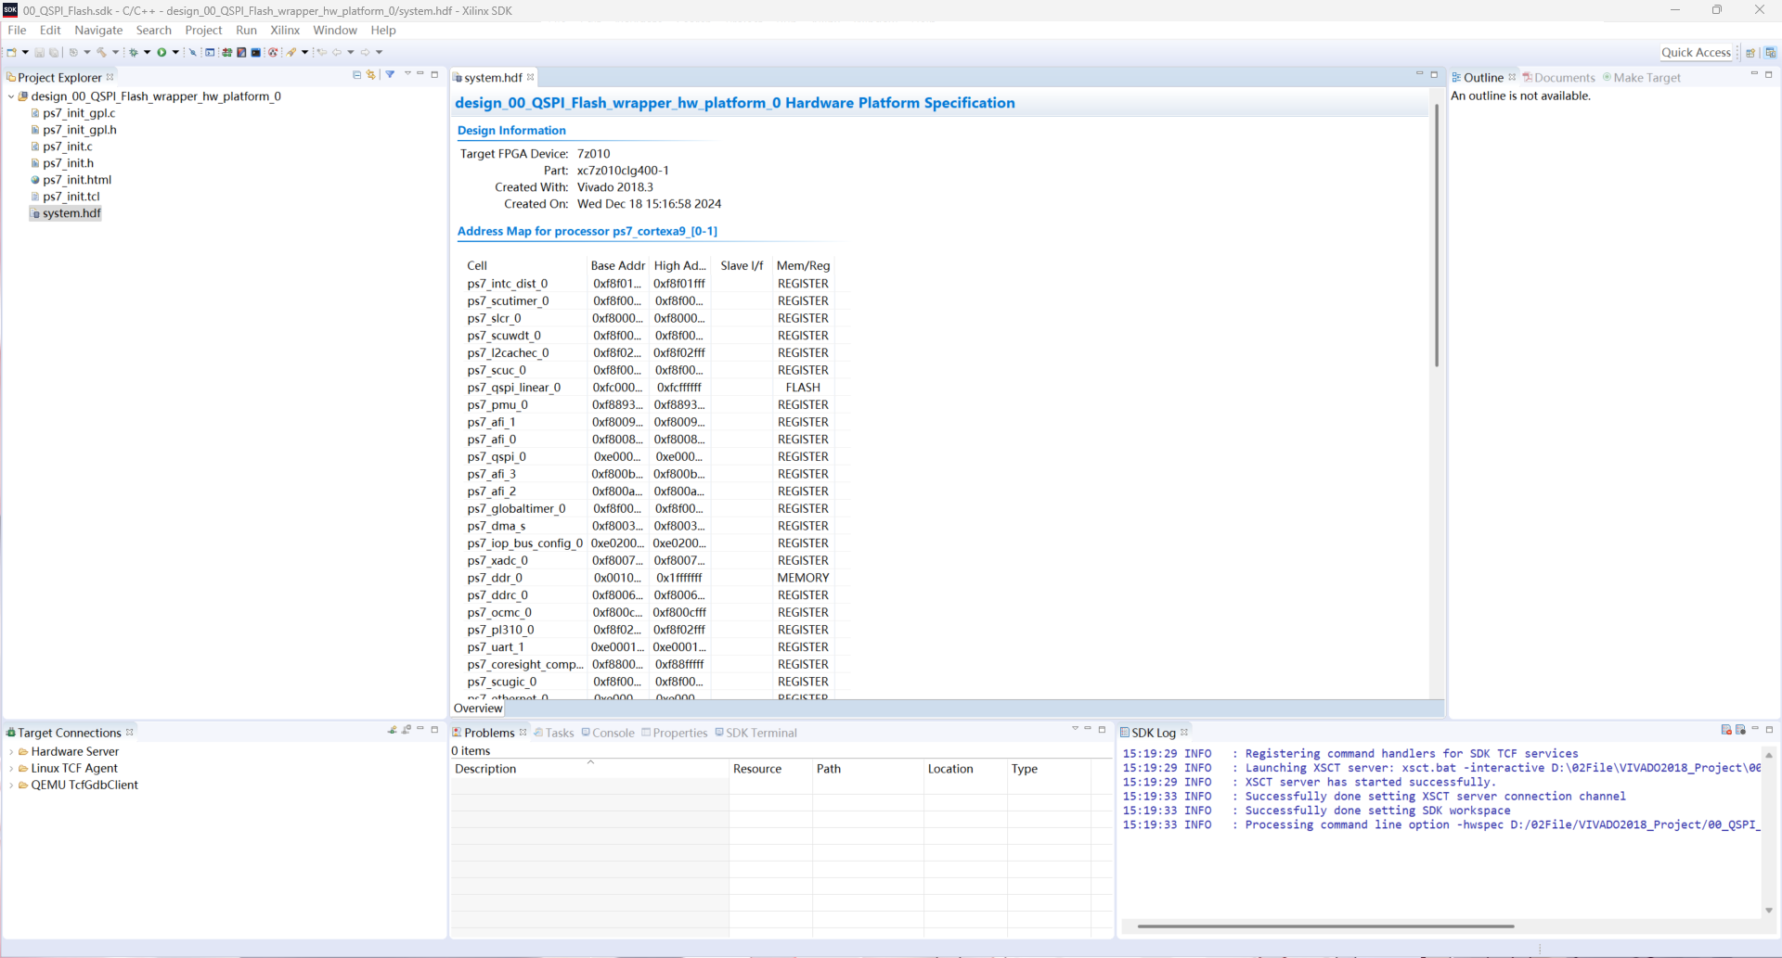Click the Program FPGA toolbar icon
This screenshot has height=958, width=1782.
(x=226, y=53)
